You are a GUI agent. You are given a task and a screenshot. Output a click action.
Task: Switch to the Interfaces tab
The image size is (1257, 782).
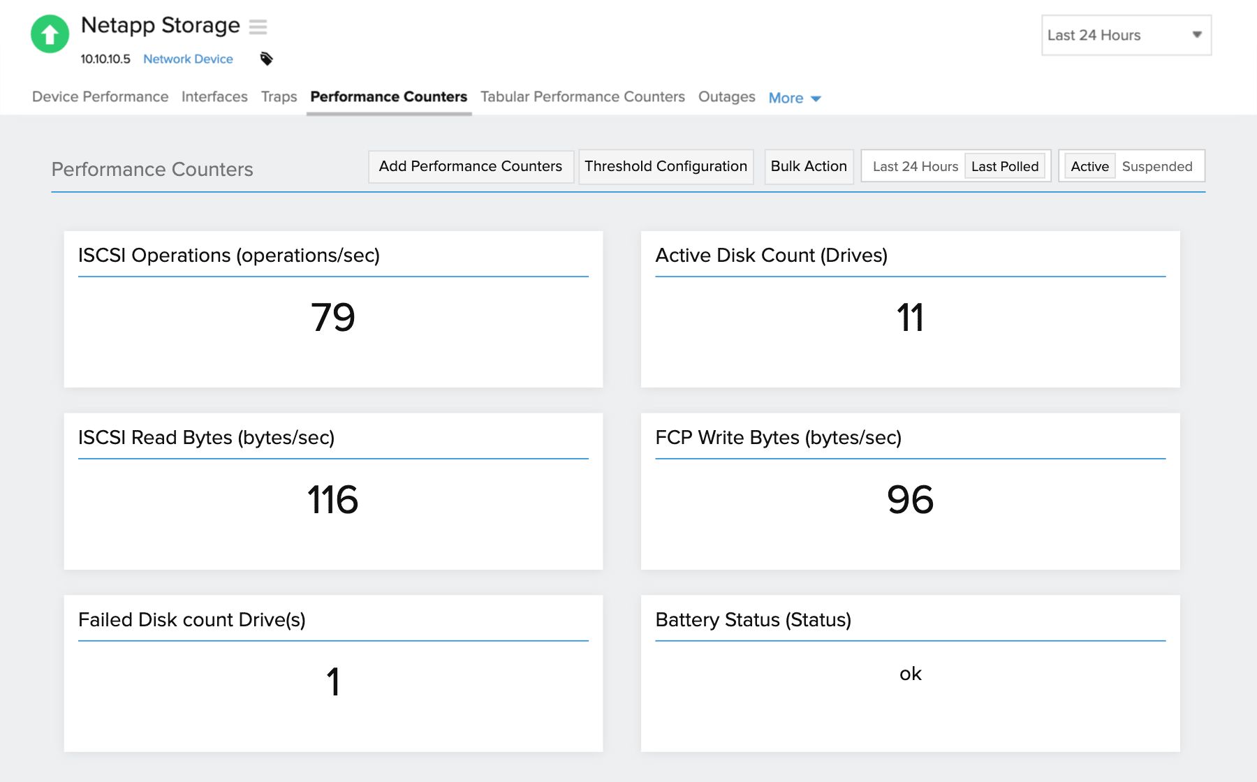pos(214,97)
